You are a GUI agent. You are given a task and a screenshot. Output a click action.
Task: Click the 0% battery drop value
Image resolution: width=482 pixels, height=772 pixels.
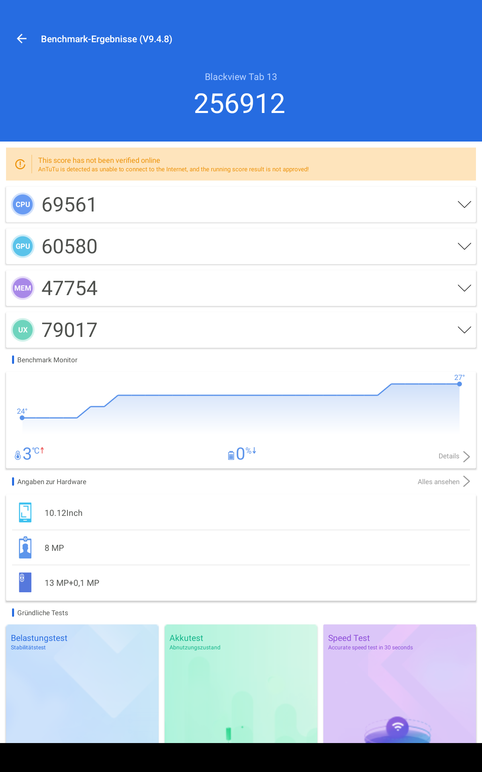point(246,454)
